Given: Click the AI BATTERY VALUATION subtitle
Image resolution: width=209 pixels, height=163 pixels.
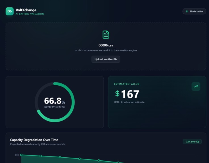Looking at the screenshot, I should point(30,14).
